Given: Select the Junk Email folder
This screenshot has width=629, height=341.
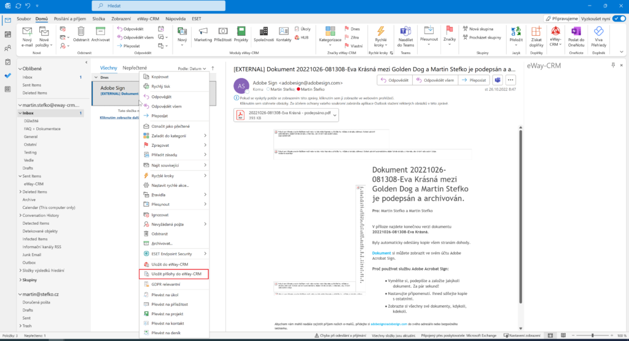Looking at the screenshot, I should [32, 255].
